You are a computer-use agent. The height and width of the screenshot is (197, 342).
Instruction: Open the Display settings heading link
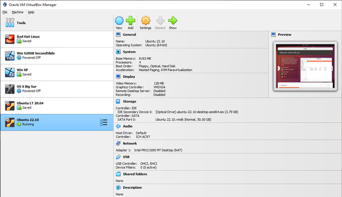[129, 76]
